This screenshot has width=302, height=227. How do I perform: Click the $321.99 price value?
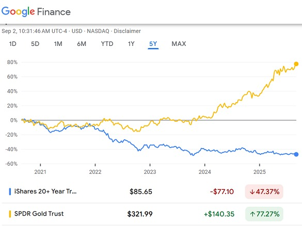tap(140, 214)
